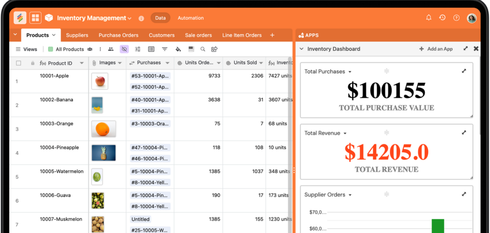The image size is (490, 233).
Task: Open the help question mark icon
Action: pos(456,18)
